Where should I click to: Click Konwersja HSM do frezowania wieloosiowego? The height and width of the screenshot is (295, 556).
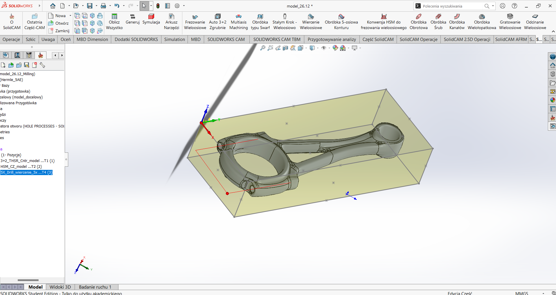pyautogui.click(x=384, y=21)
